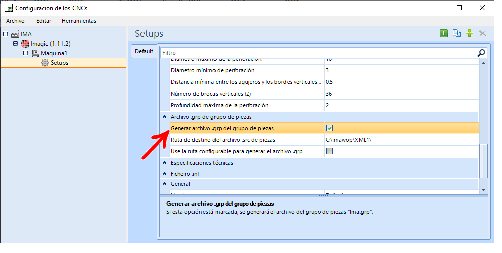Collapse Archivo .grp de grupo de piezas section
Screen dimensions: 502x253
coord(164,117)
